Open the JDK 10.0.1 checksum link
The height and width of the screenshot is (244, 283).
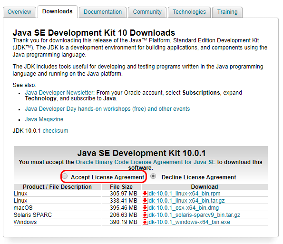tap(55, 131)
